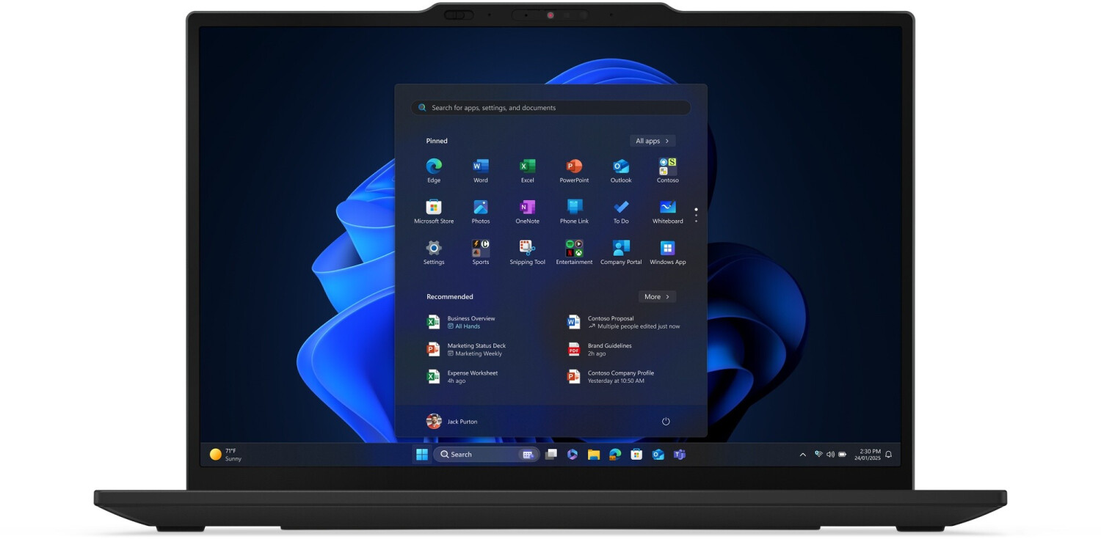This screenshot has height=539, width=1101.
Task: Show More recommended files
Action: [657, 297]
